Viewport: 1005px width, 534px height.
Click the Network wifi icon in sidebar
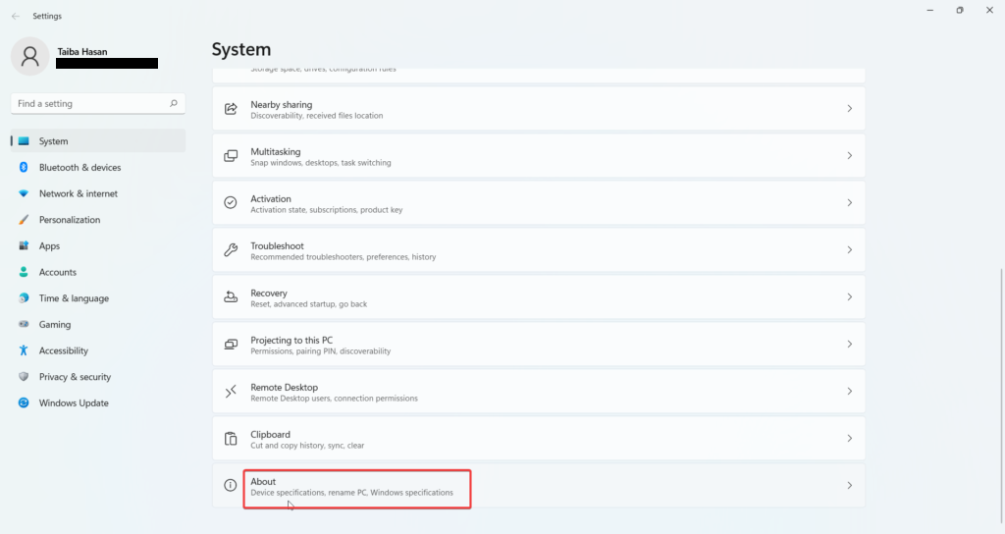tap(24, 193)
